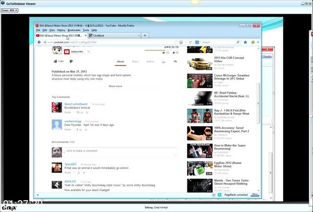The width and height of the screenshot is (313, 212).
Task: Open the Firefox Tools menu
Action: (x=86, y=30)
